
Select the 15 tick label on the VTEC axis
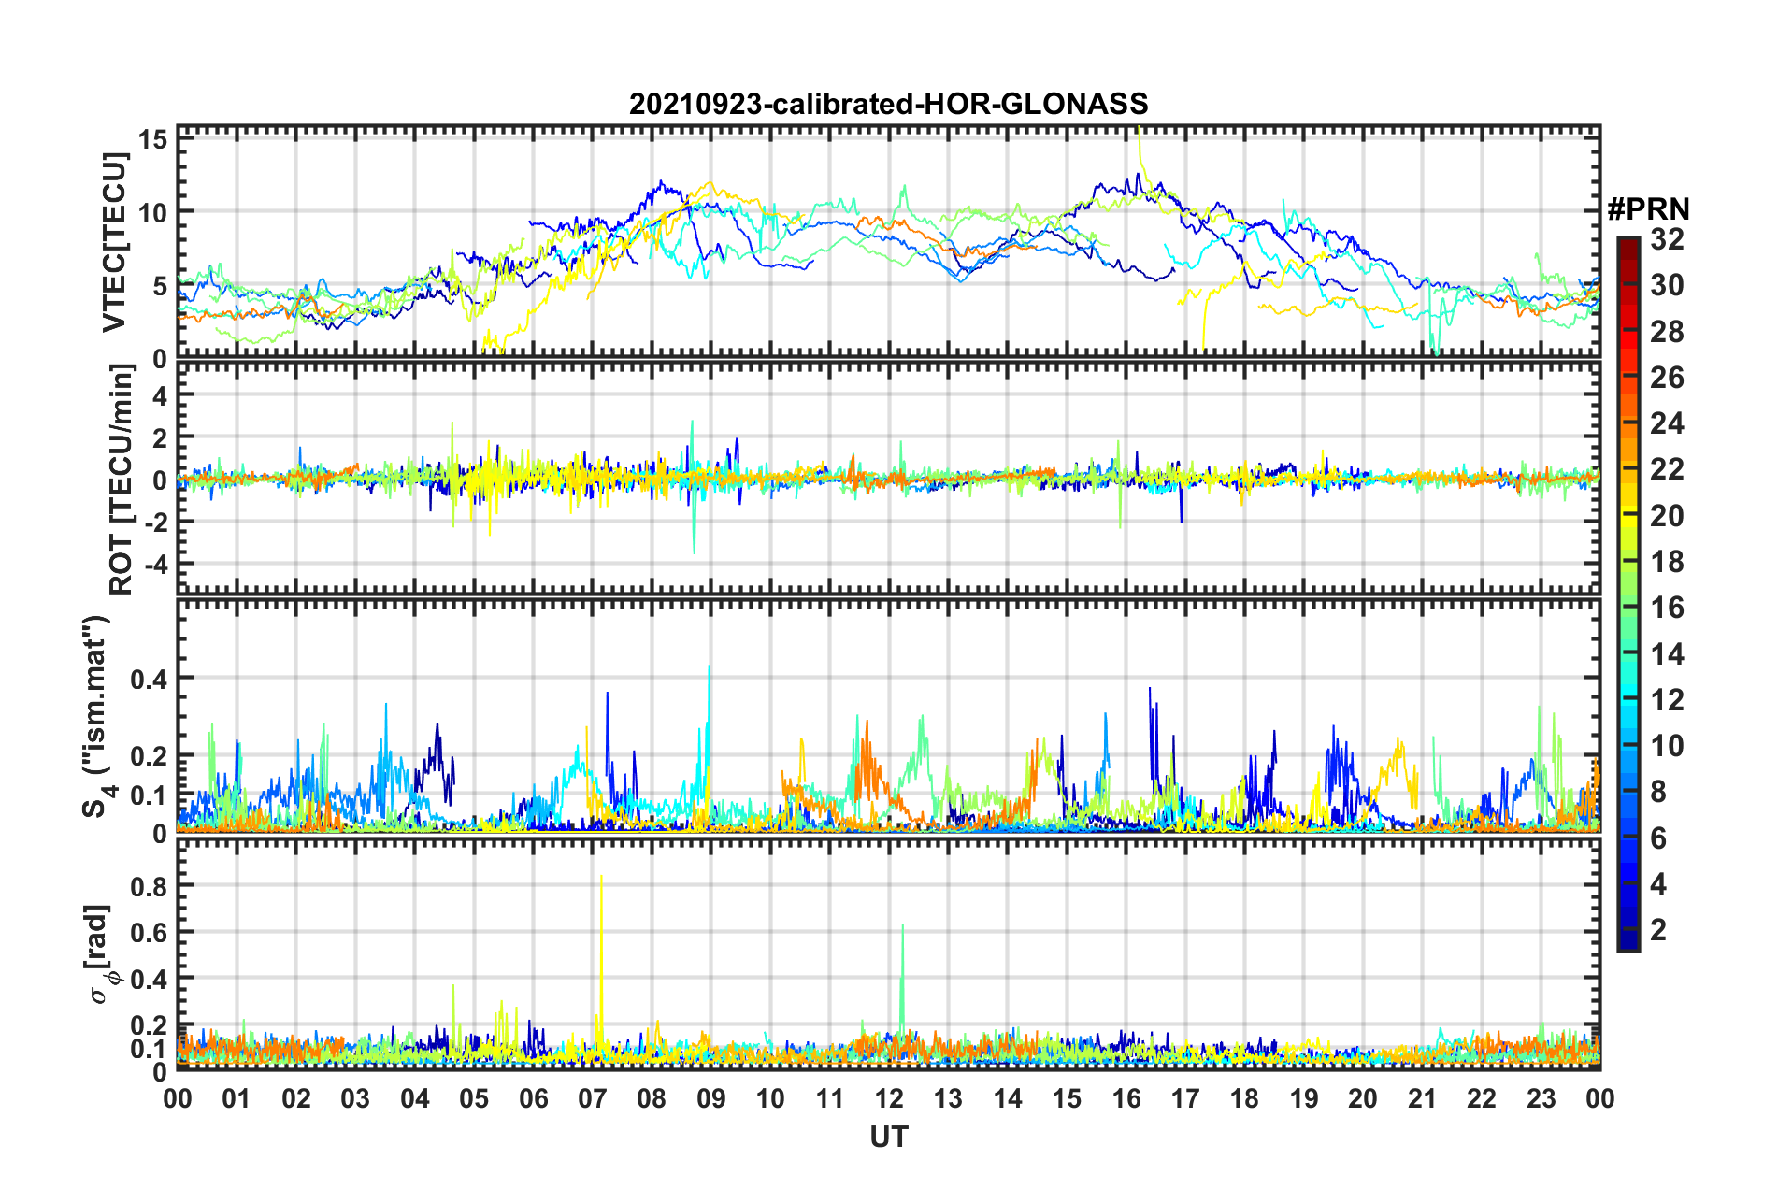[x=152, y=140]
